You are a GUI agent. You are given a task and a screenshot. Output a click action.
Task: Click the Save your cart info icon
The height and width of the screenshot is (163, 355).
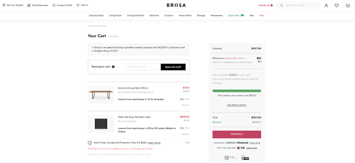coord(113,67)
